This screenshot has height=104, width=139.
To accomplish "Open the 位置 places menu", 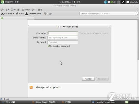I will [16, 2].
